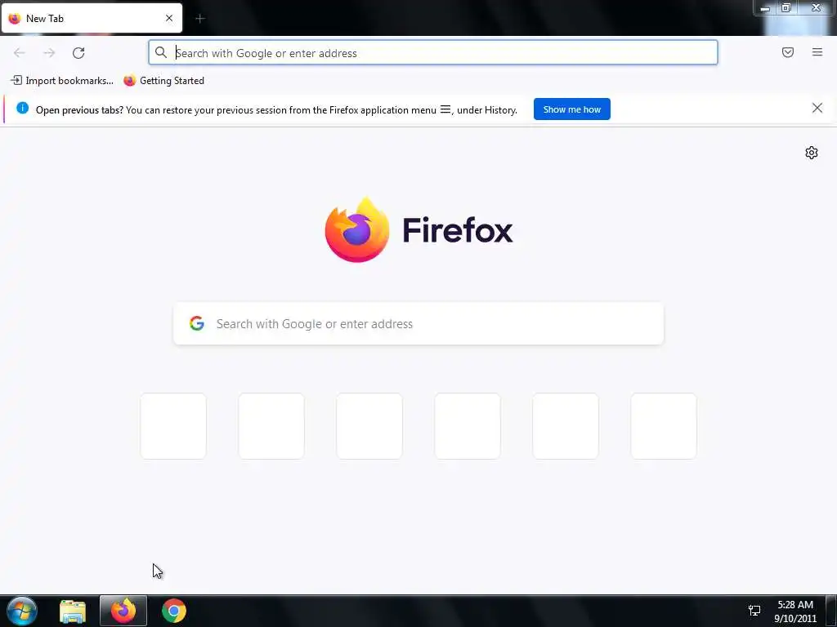Screen dimensions: 837x627
Task: Open new tab page personalize gear
Action: (x=811, y=153)
